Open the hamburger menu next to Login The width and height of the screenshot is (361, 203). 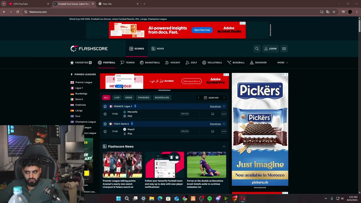pyautogui.click(x=284, y=49)
